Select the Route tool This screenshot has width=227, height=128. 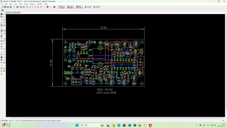point(2,49)
